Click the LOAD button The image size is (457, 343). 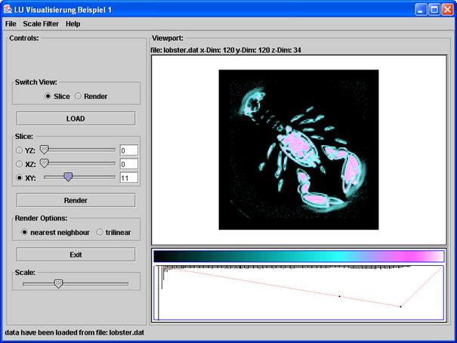[76, 119]
